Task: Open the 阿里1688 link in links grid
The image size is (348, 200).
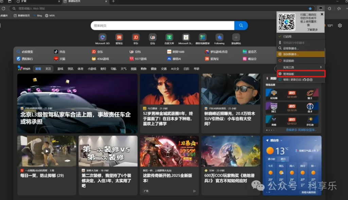Action: [x=176, y=52]
